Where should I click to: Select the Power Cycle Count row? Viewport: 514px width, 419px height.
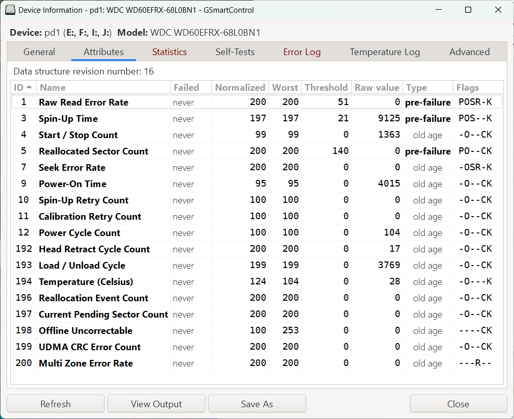point(257,232)
